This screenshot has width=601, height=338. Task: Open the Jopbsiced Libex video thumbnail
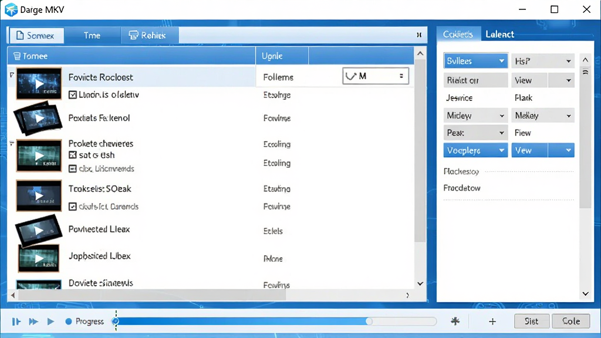[x=39, y=259]
